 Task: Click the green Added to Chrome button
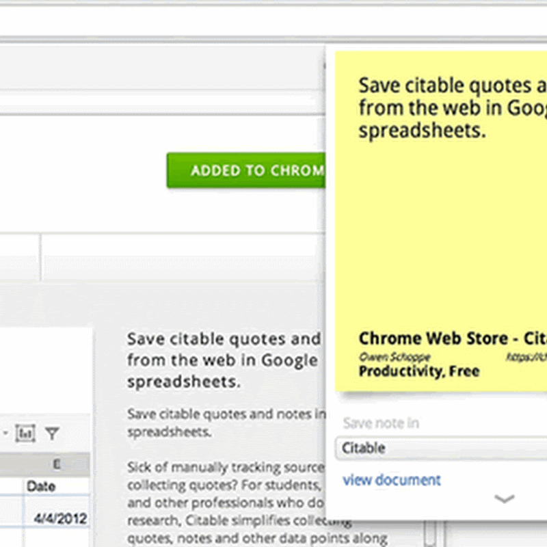[246, 170]
